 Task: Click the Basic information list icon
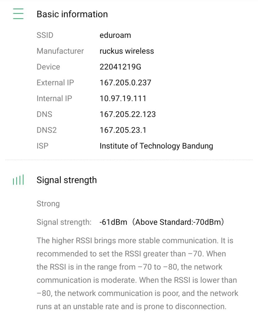coord(18,14)
